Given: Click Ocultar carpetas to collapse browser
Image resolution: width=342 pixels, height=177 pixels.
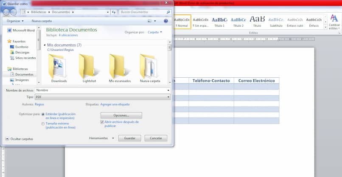Looking at the screenshot, I should pos(19,139).
